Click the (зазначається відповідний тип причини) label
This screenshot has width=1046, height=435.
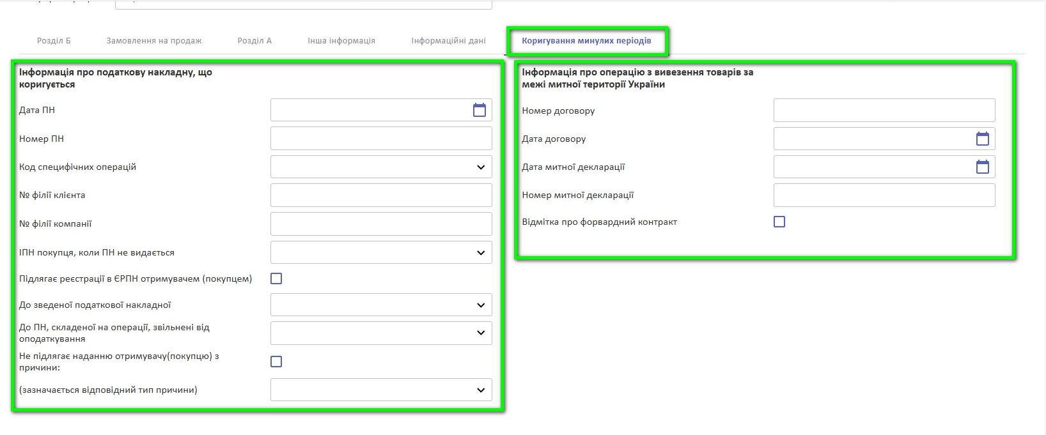tap(108, 390)
